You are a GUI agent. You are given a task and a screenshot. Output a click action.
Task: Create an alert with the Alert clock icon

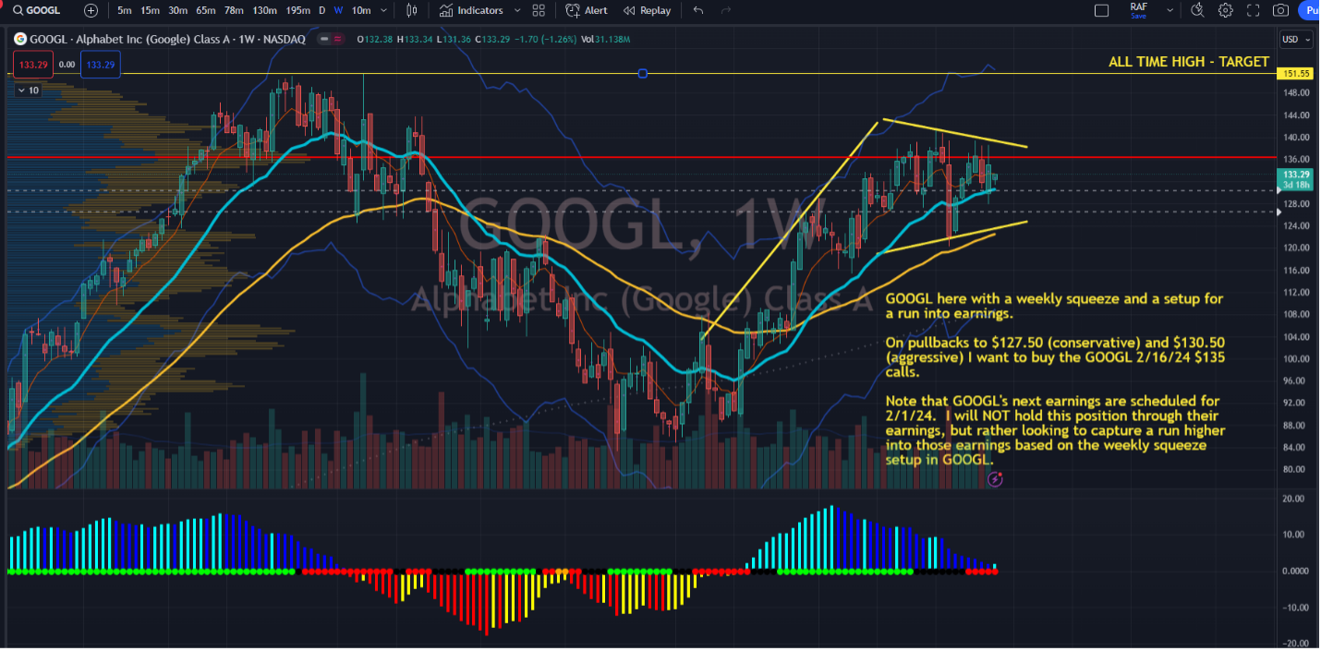pos(586,10)
